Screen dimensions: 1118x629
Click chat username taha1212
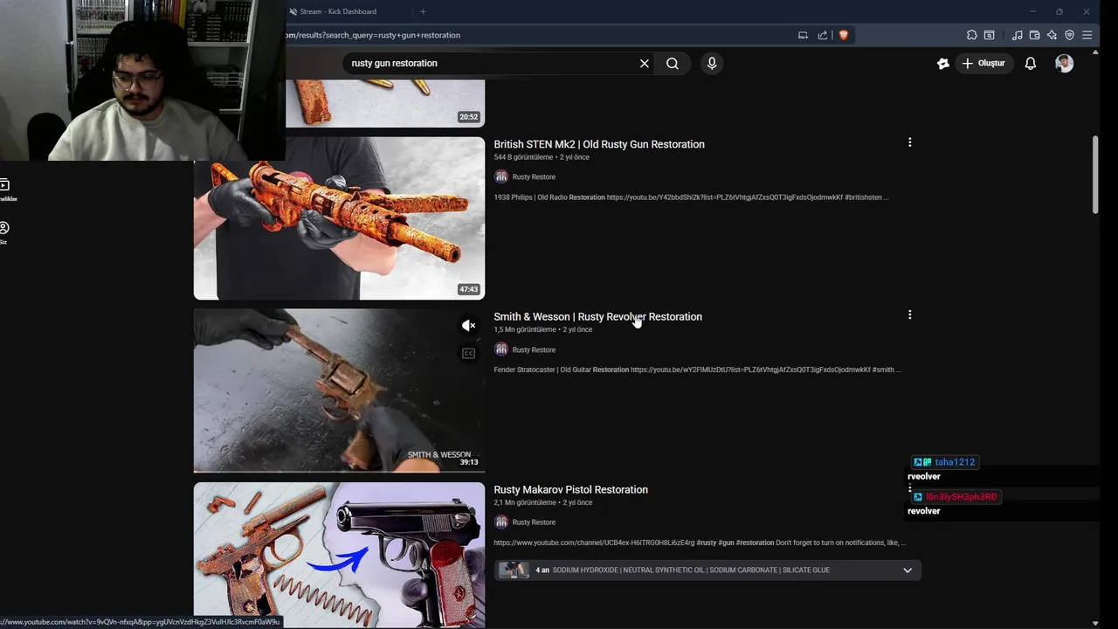[954, 462]
